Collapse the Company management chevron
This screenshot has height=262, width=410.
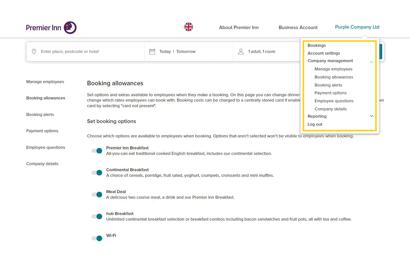[371, 62]
